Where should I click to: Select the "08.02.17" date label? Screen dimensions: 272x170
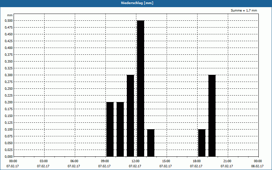tap(258, 166)
